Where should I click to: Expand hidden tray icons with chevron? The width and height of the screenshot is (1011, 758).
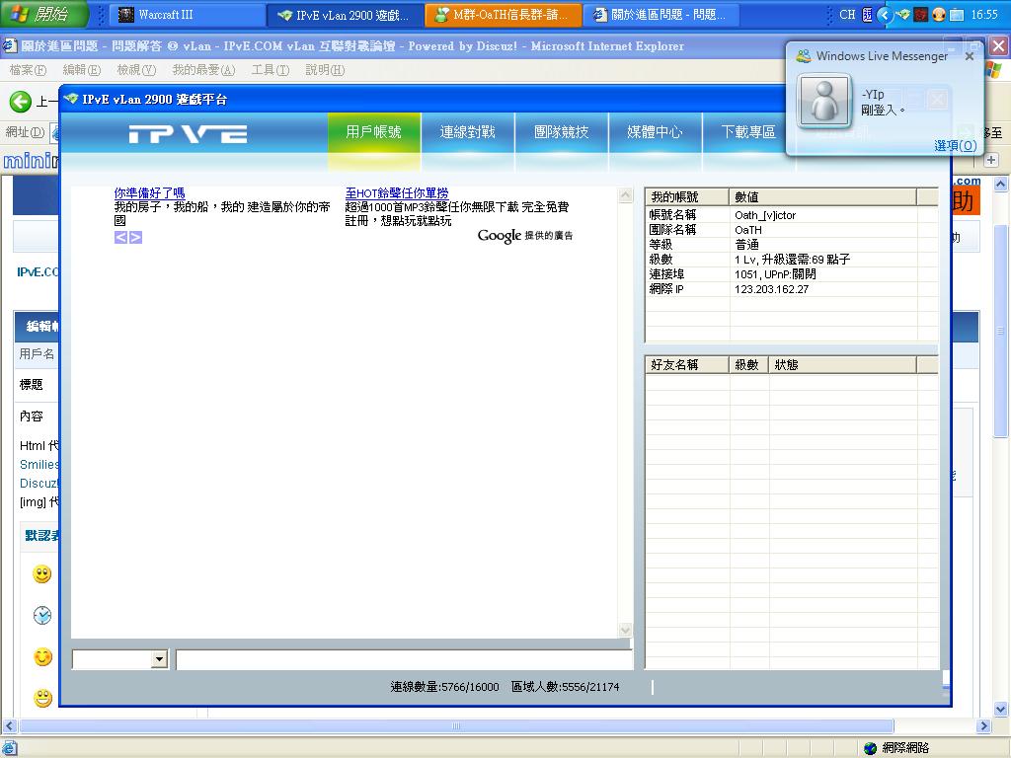coord(886,14)
